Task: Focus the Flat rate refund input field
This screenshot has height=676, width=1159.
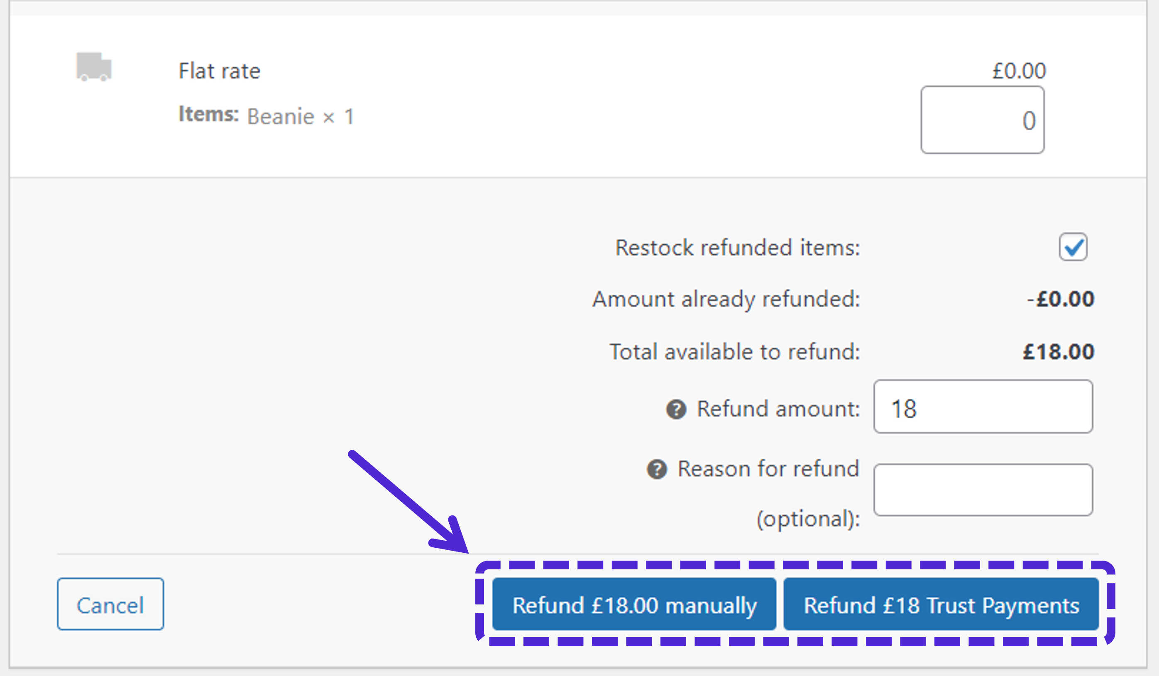Action: pos(983,120)
